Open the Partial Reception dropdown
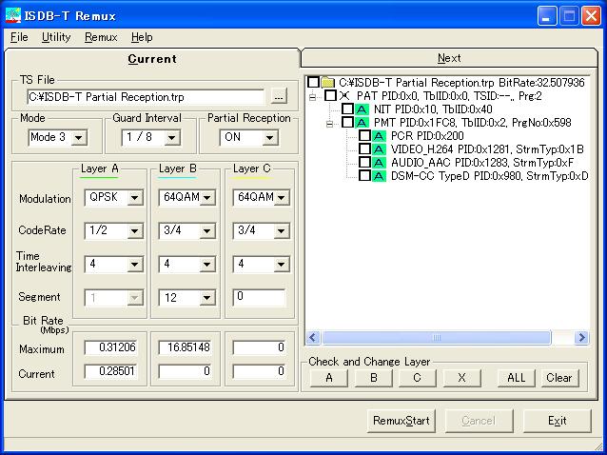Image resolution: width=607 pixels, height=455 pixels. [270, 137]
